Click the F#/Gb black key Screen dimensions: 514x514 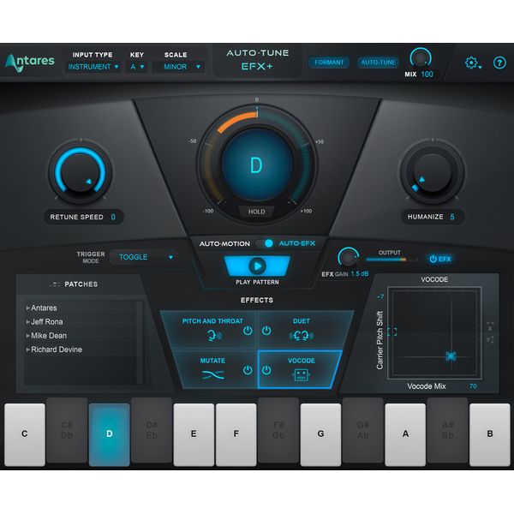click(x=278, y=430)
